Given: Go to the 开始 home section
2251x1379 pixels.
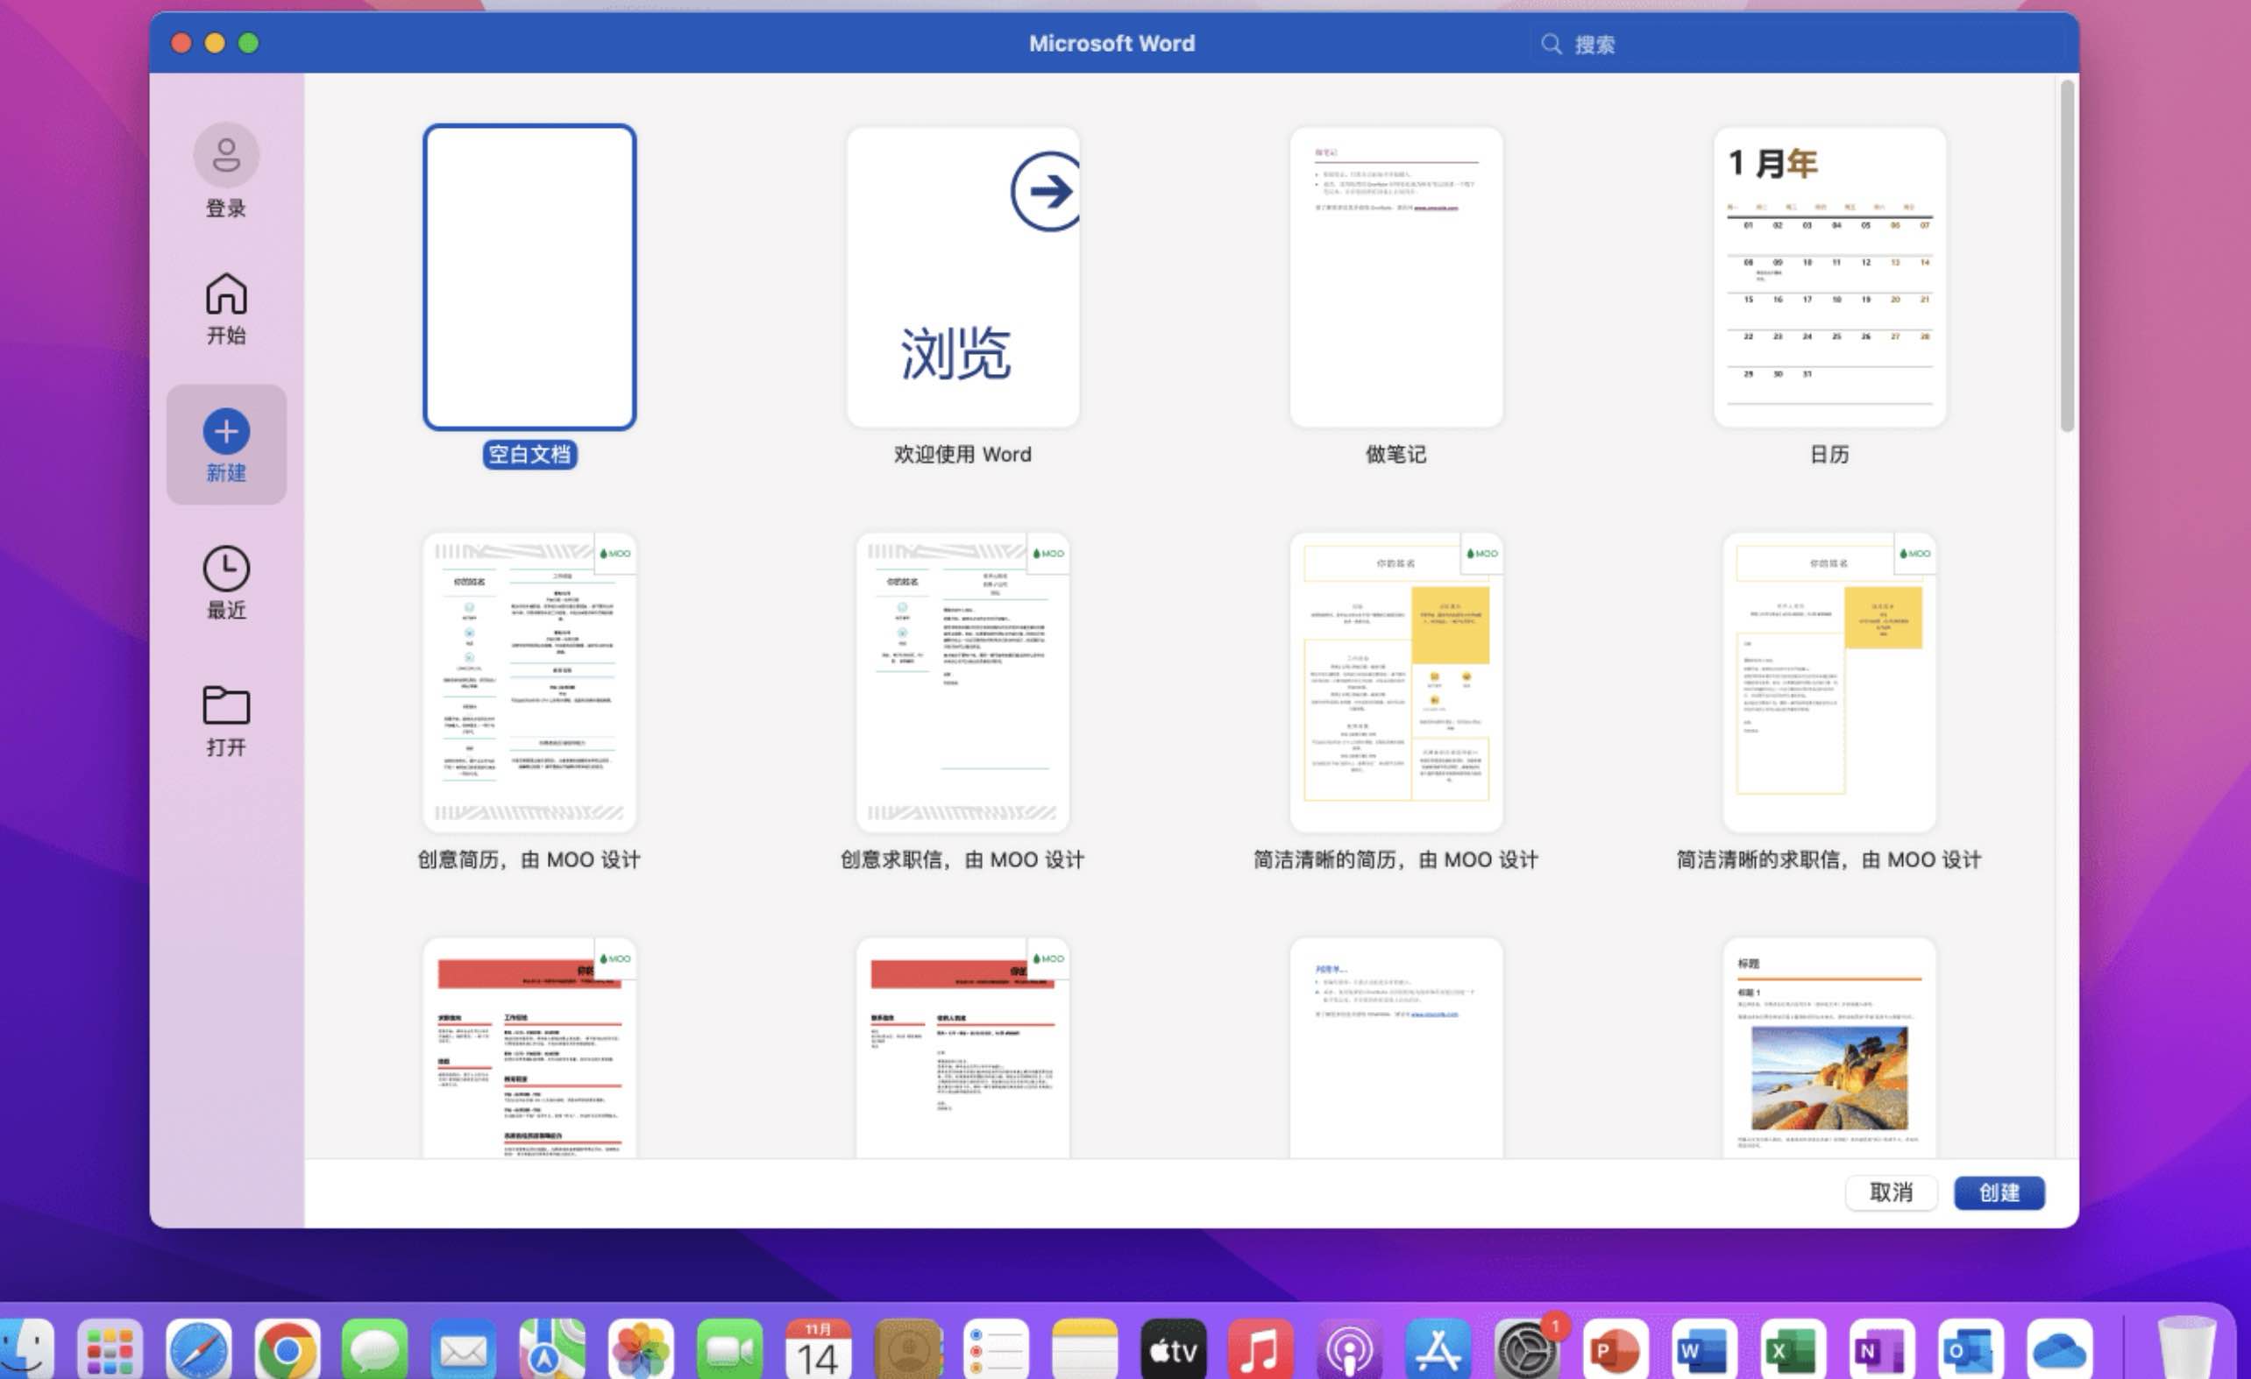Looking at the screenshot, I should (225, 308).
